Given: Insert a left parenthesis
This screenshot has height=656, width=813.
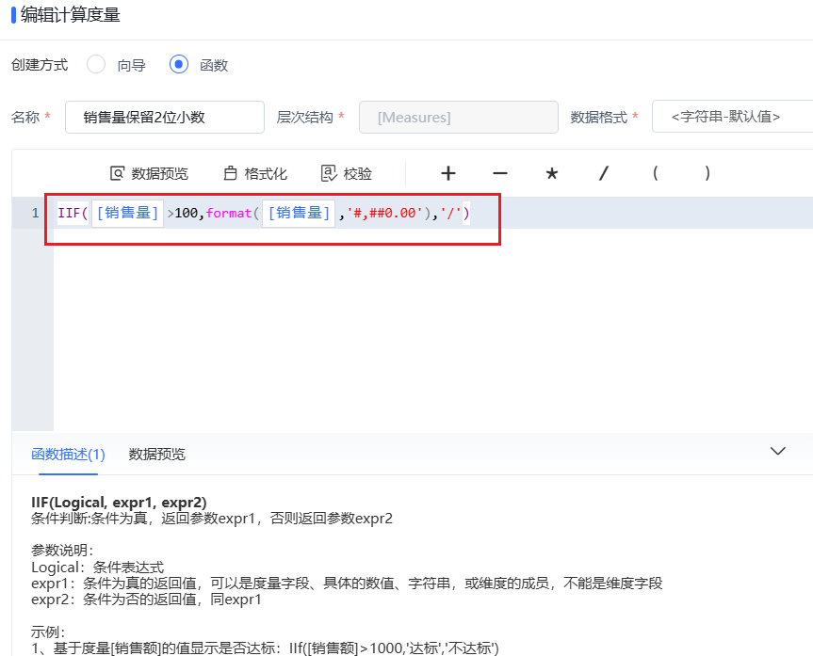Looking at the screenshot, I should pyautogui.click(x=656, y=173).
